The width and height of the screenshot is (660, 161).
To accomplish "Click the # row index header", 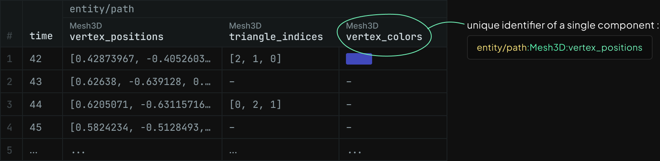I will click(x=9, y=36).
